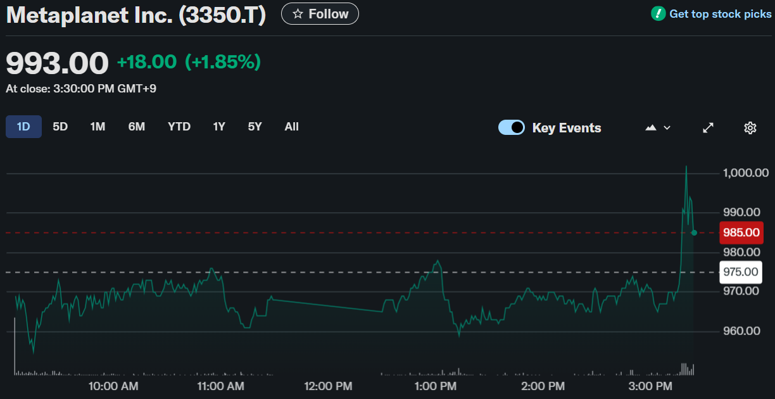Open chart settings gear
Screen dimensions: 775x399
(x=750, y=128)
